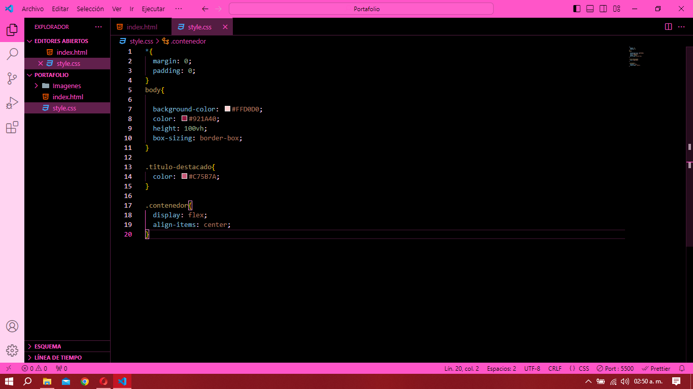
Task: Switch to the index.html tab
Action: [x=141, y=27]
